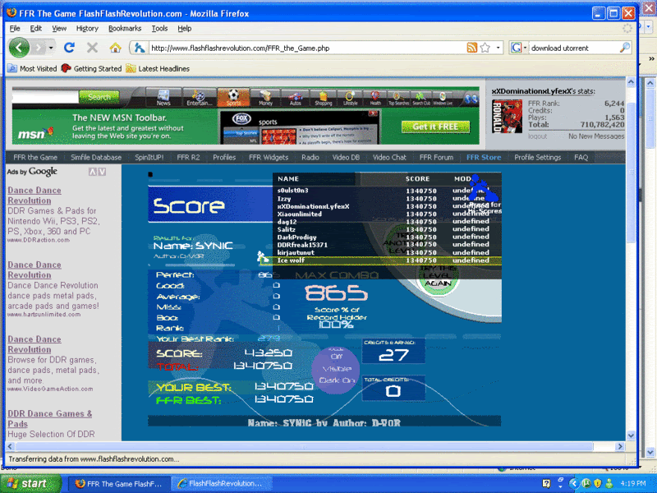This screenshot has height=493, width=657.
Task: Click the URL address field
Action: pyautogui.click(x=304, y=48)
